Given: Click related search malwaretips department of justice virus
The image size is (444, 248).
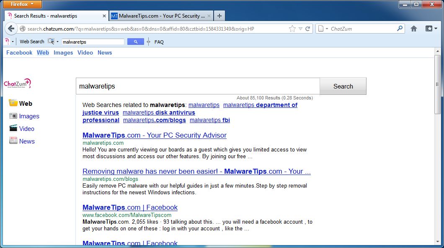Looking at the screenshot, I should coord(260,105).
